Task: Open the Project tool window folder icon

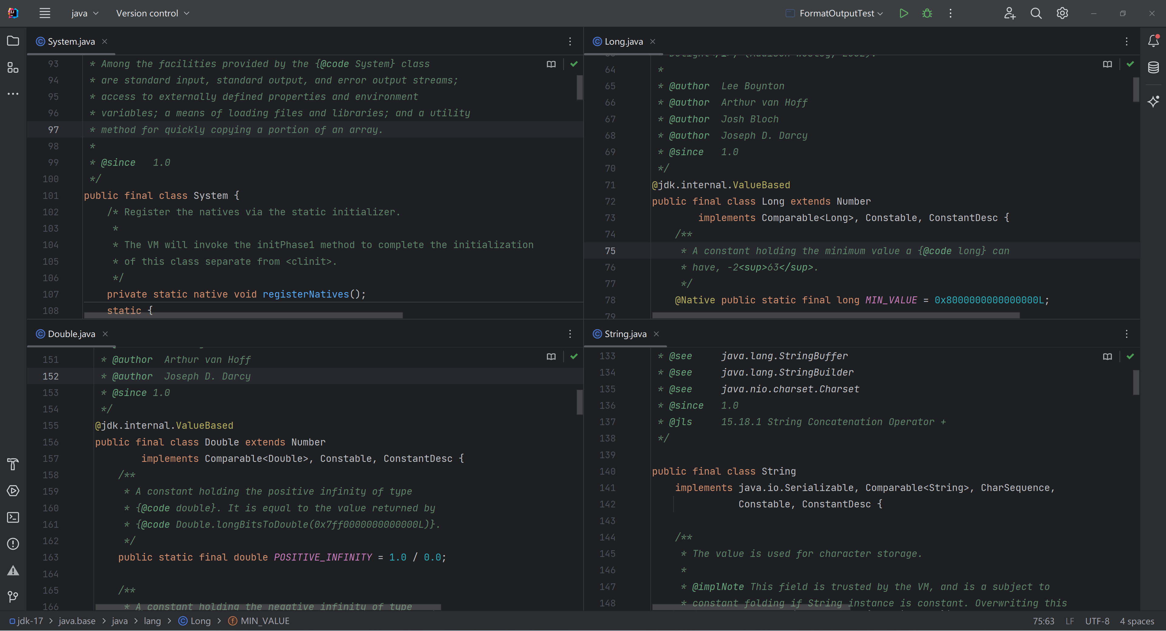Action: (x=13, y=41)
